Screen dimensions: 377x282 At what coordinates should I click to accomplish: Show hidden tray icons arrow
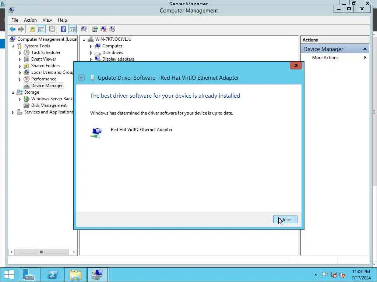316,275
